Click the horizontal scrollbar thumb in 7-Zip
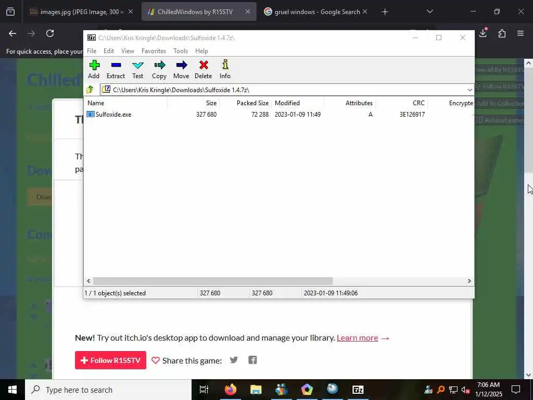The height and width of the screenshot is (400, 533). coord(213,281)
